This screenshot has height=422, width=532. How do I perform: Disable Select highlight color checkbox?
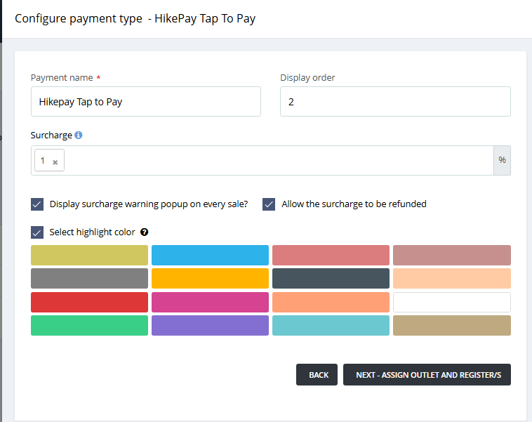click(x=38, y=232)
